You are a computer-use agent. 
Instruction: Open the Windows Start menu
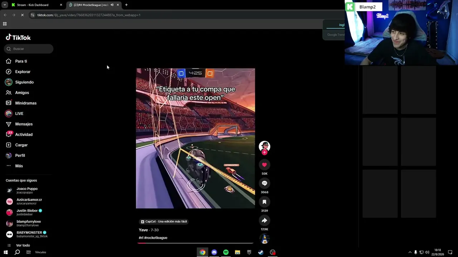pyautogui.click(x=6, y=252)
